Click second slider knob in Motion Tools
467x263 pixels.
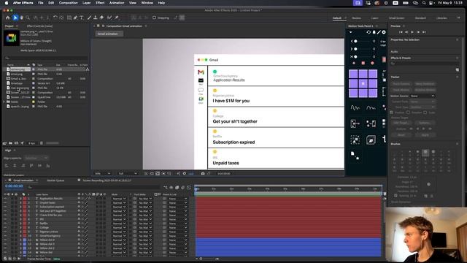click(x=355, y=49)
